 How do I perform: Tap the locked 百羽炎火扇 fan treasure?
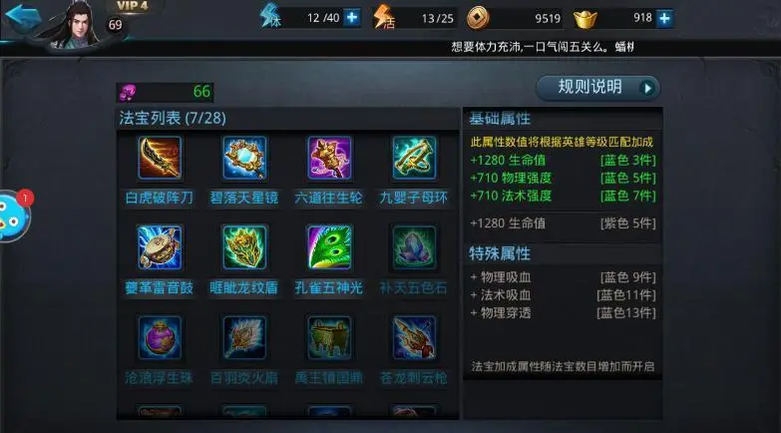tap(244, 337)
